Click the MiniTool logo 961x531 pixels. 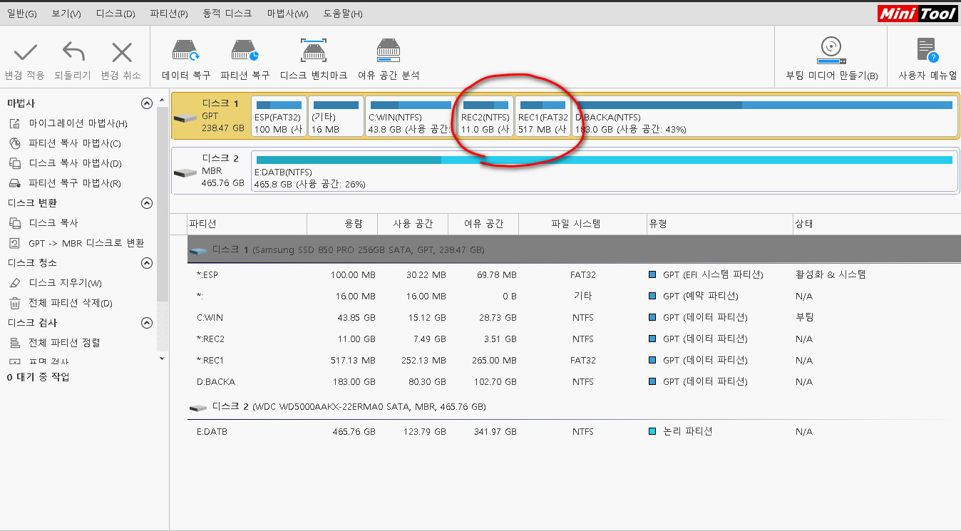918,14
